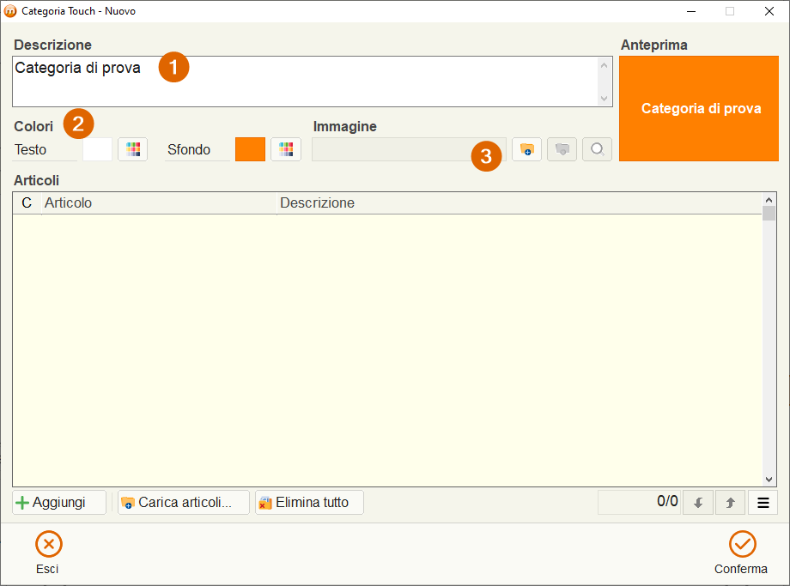This screenshot has width=790, height=586.
Task: Click the Esci exit button
Action: [48, 553]
